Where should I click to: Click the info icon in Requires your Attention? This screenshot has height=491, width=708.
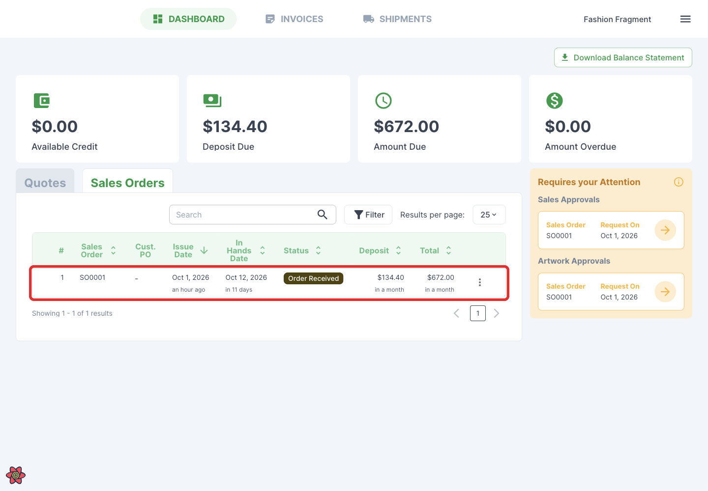tap(678, 182)
